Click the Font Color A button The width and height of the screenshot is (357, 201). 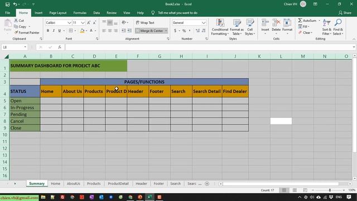[91, 31]
